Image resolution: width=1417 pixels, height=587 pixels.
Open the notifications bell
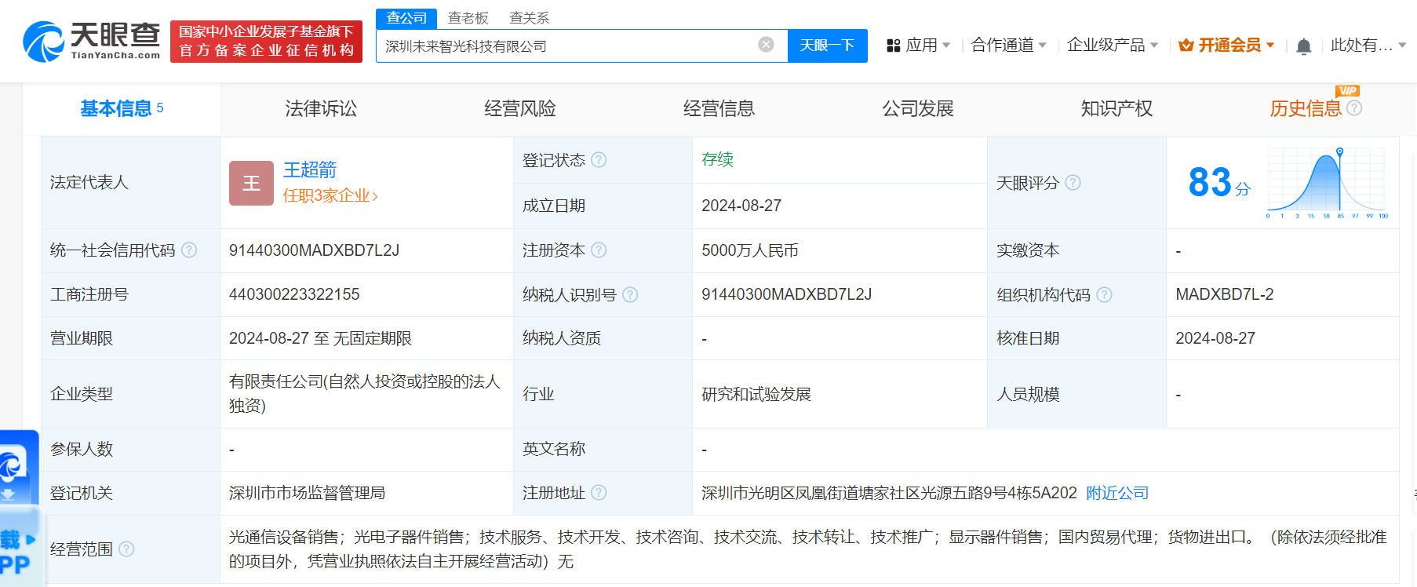(1303, 46)
